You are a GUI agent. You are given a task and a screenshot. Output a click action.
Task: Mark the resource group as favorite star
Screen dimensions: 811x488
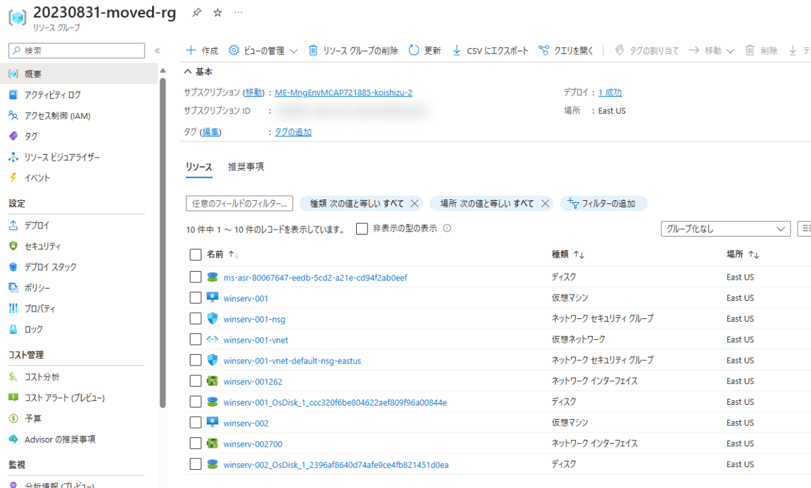click(x=218, y=13)
